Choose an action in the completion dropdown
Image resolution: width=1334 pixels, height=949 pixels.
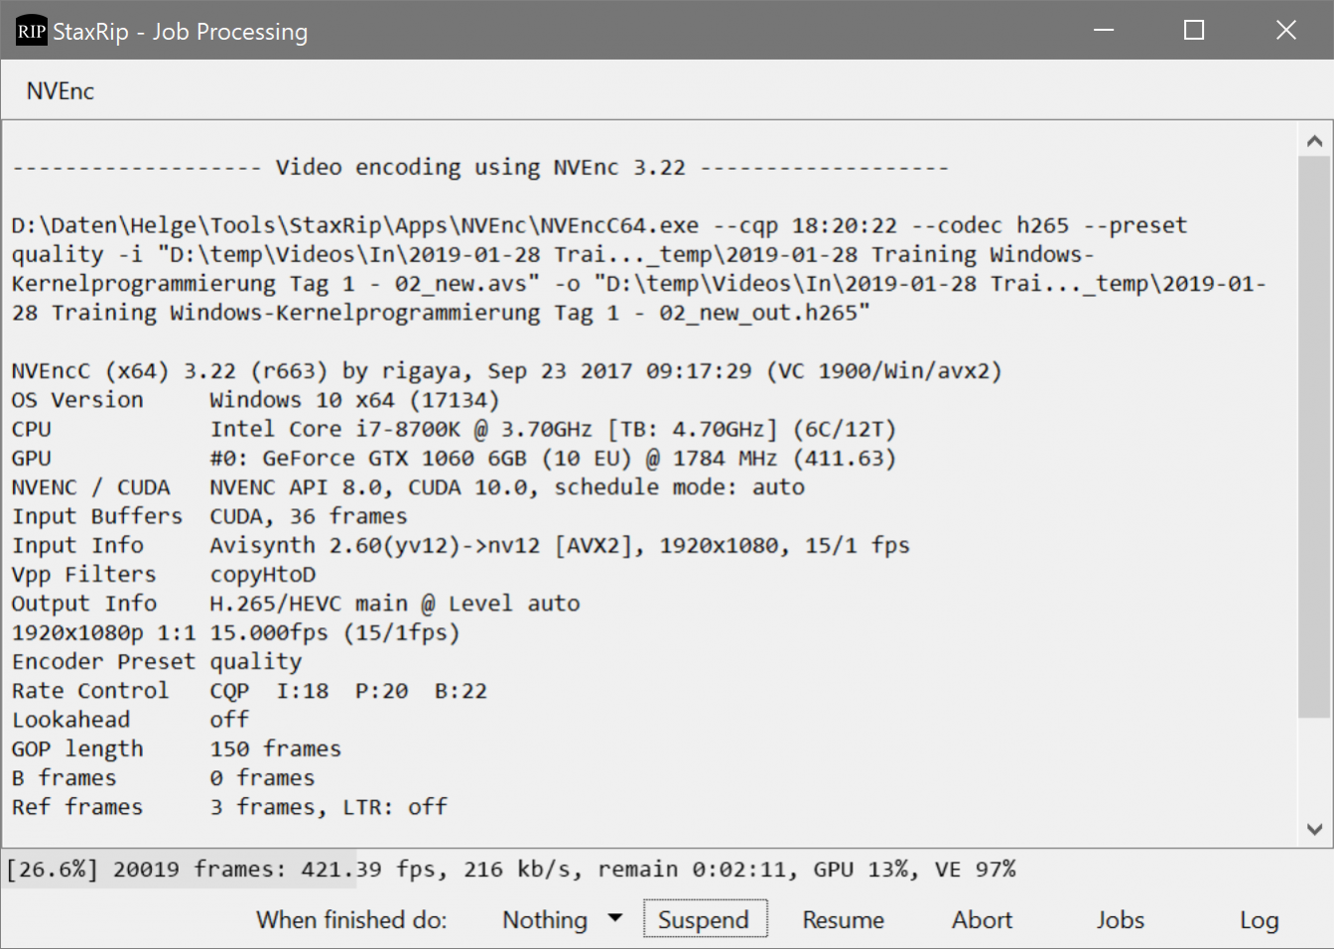click(x=561, y=919)
